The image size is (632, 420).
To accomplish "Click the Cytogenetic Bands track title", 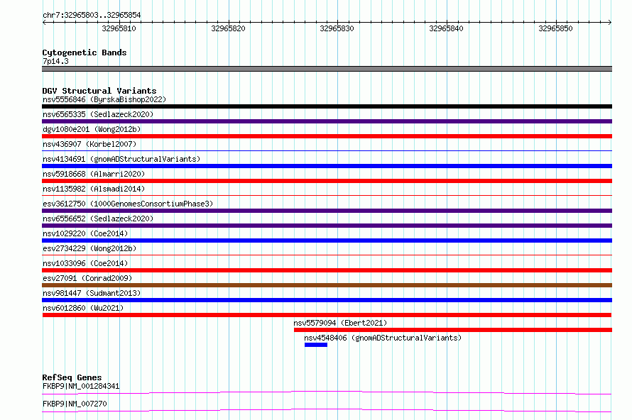I will (85, 52).
